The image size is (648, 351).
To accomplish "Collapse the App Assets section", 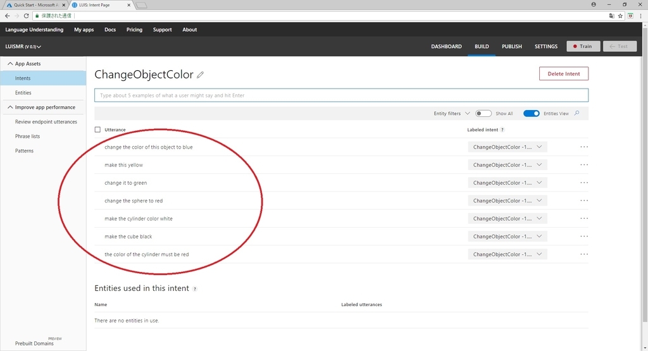I will 10,64.
